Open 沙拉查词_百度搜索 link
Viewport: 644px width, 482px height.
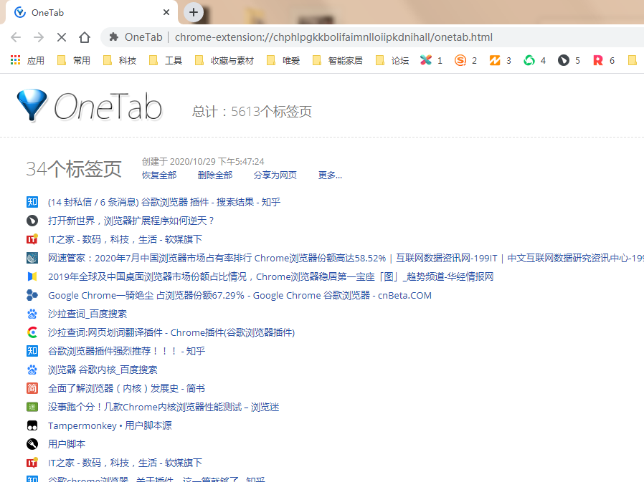pos(87,314)
